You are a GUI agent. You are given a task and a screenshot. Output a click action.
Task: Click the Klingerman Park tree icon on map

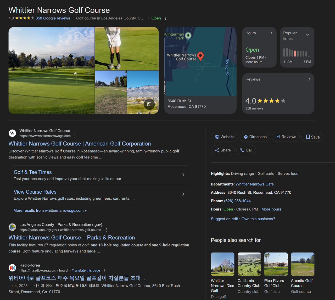(x=188, y=35)
